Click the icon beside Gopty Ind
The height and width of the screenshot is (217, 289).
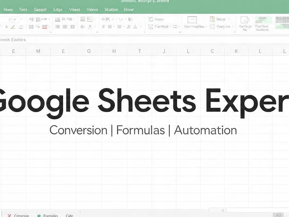pyautogui.click(x=212, y=27)
